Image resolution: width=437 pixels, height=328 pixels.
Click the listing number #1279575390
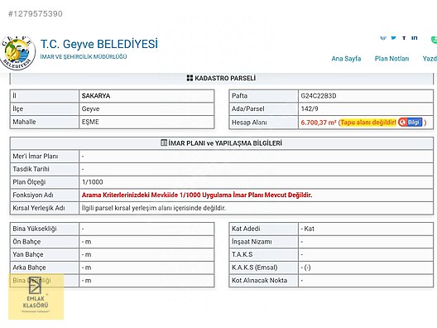click(x=36, y=13)
